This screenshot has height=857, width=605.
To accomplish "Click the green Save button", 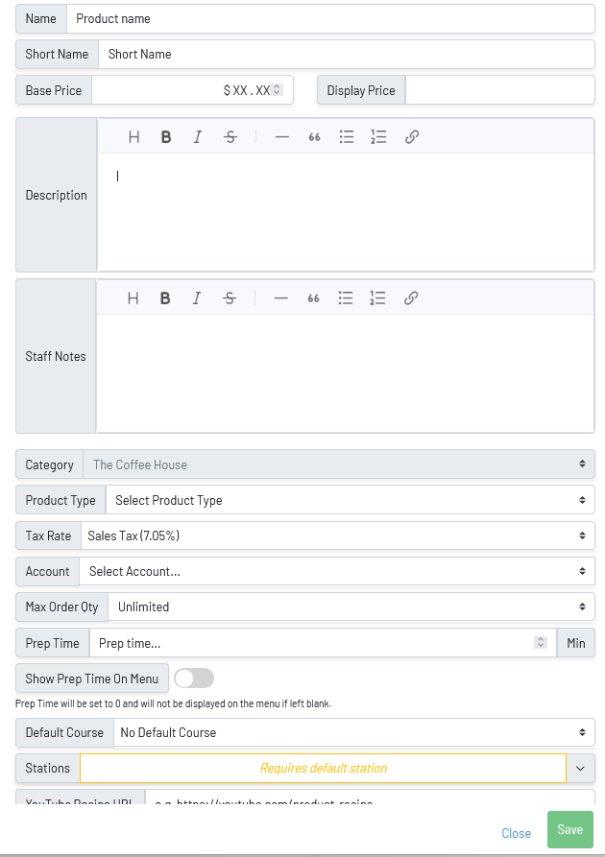I will [569, 830].
